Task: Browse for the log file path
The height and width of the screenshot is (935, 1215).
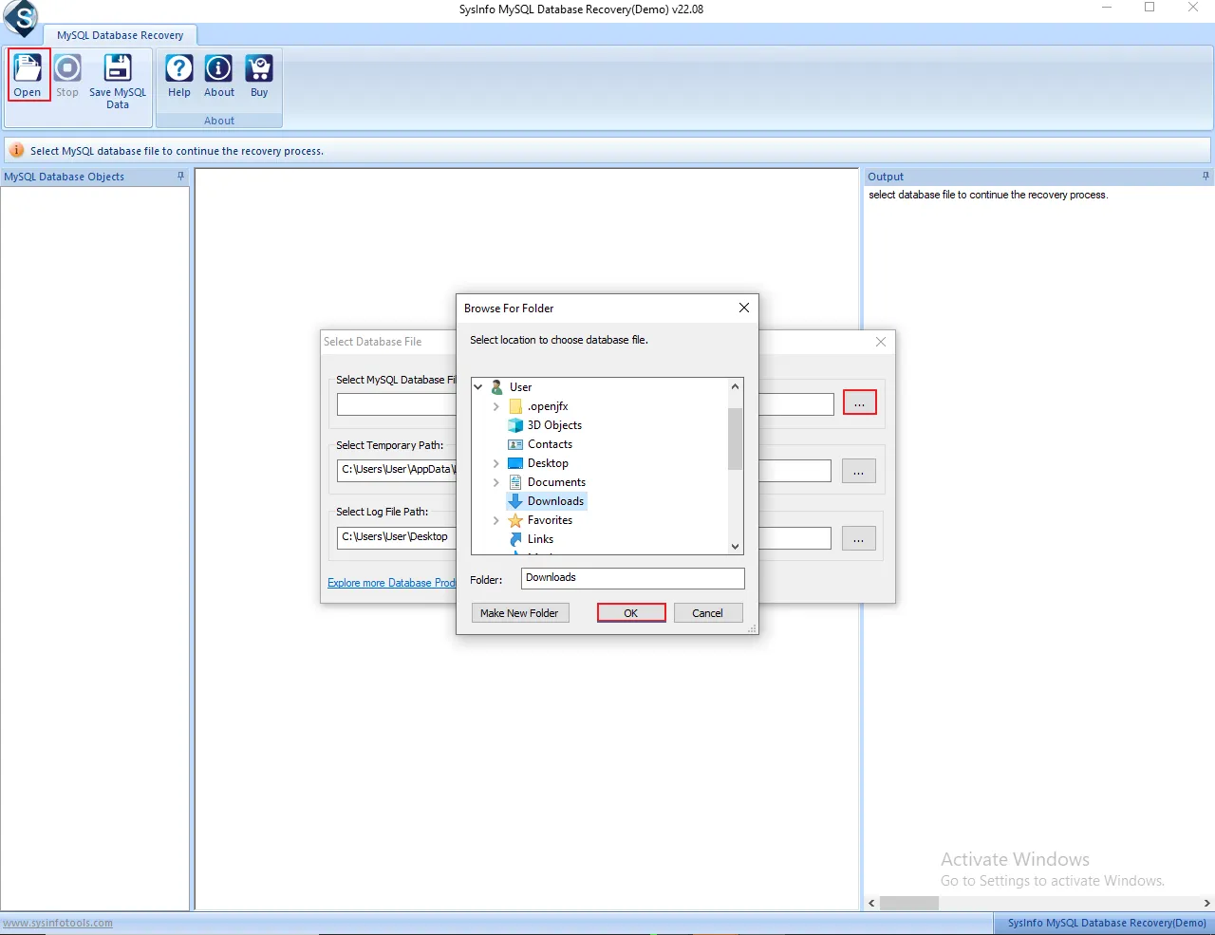Action: [x=859, y=538]
